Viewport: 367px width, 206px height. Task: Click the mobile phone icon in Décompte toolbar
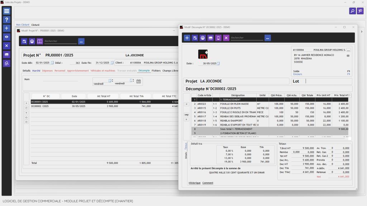(218, 38)
